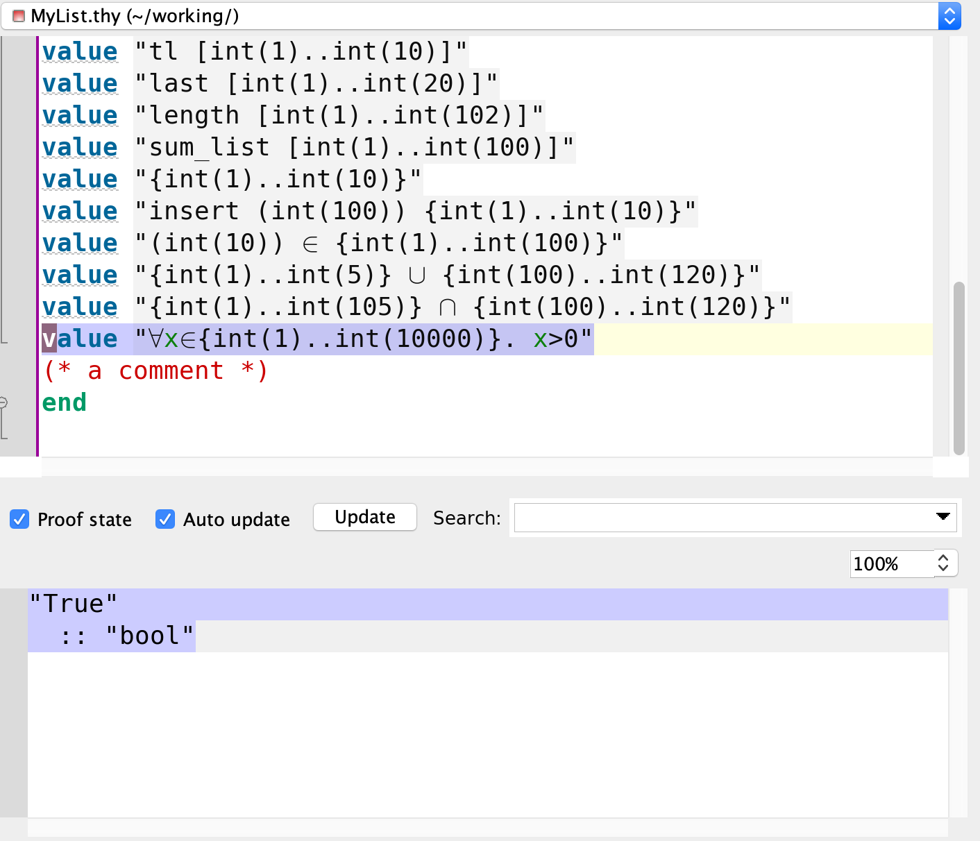Viewport: 980px width, 841px height.
Task: Click the line "tl [int(1)..int(10)]"
Action: (x=255, y=51)
